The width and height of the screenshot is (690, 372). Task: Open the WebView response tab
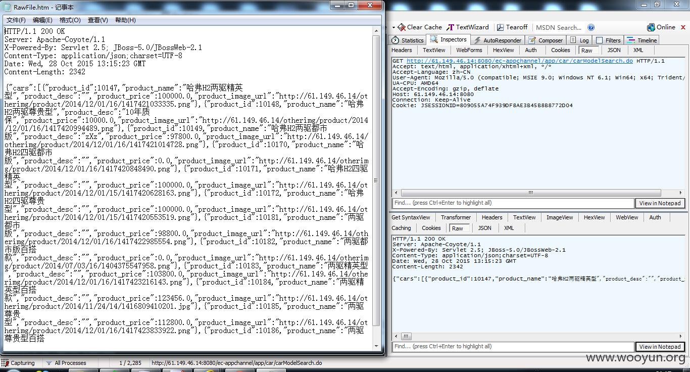tap(627, 217)
